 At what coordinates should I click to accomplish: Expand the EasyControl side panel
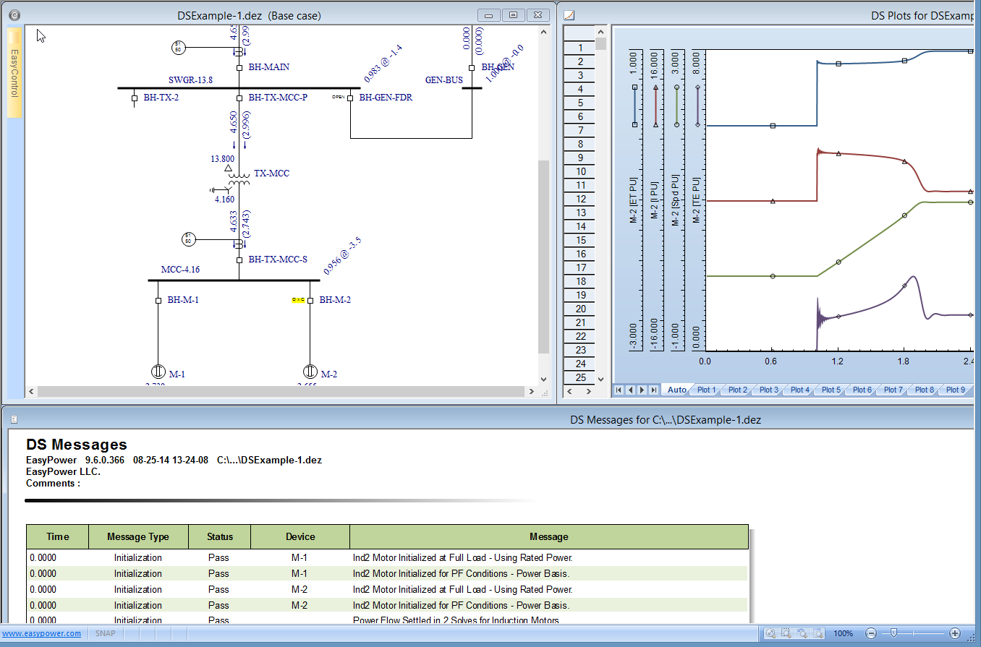pos(14,72)
